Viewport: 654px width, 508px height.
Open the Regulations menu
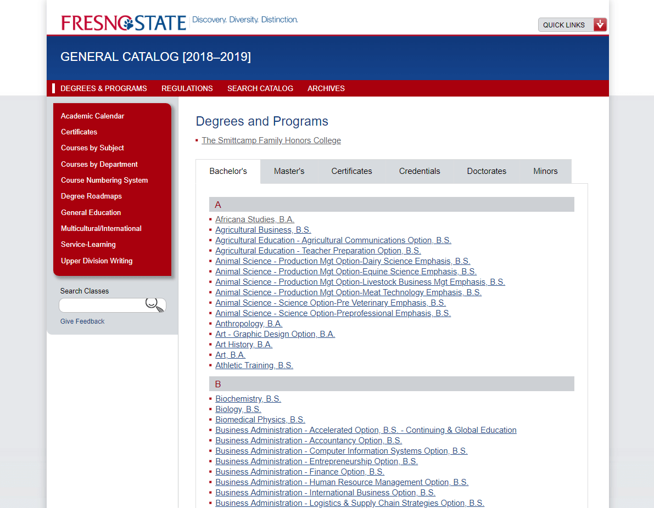(187, 88)
